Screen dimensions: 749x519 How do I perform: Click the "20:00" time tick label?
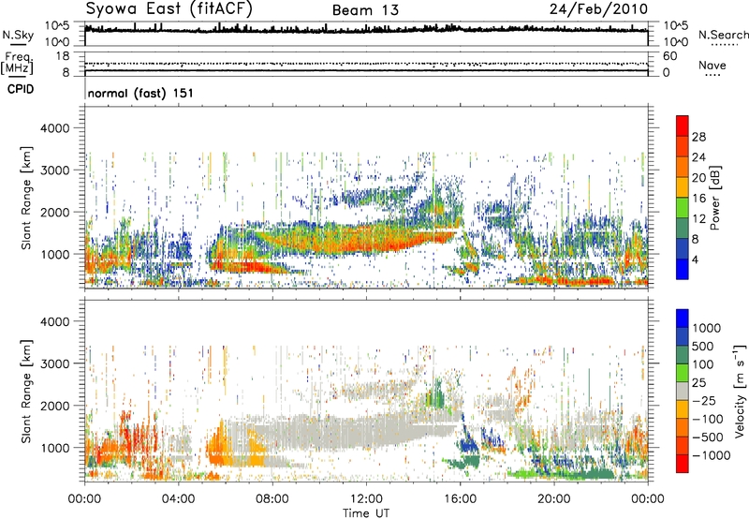click(554, 499)
